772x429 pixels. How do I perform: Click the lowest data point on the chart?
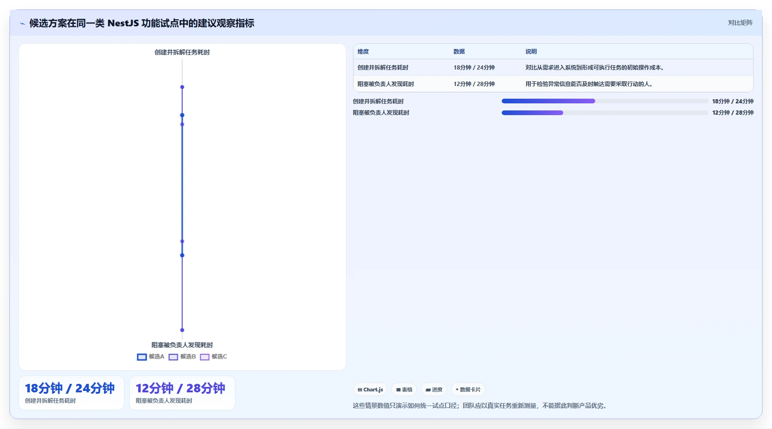coord(182,330)
